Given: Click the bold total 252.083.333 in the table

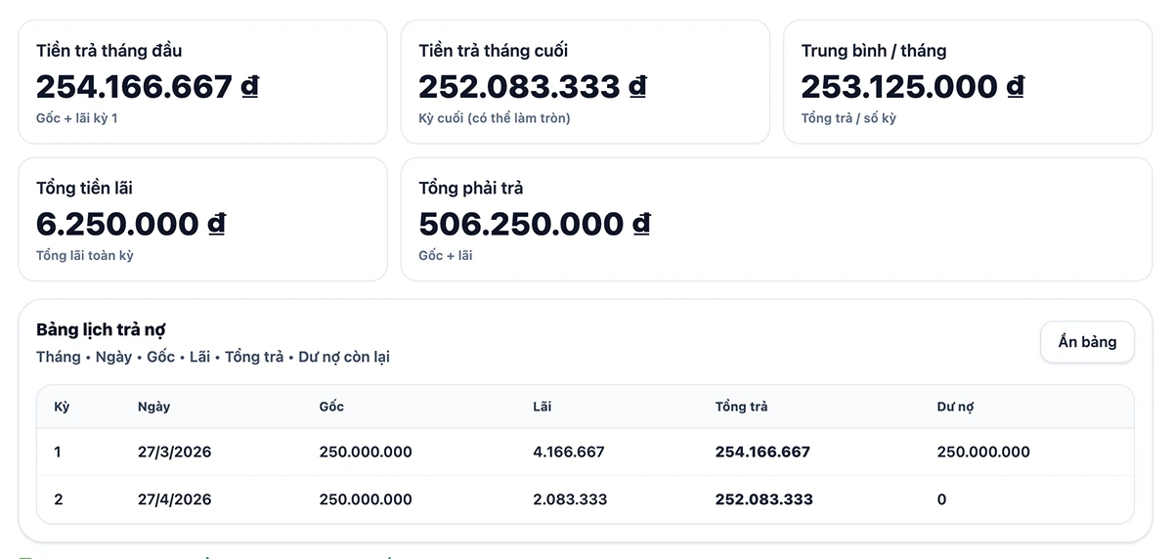Looking at the screenshot, I should pyautogui.click(x=763, y=499).
